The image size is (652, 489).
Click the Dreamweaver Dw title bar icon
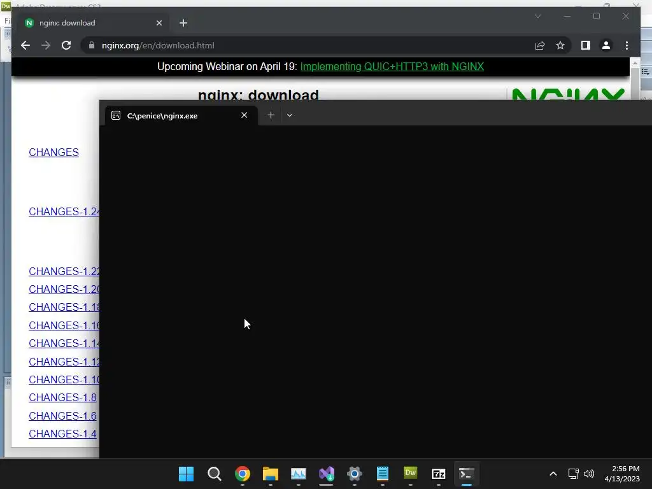click(6, 6)
